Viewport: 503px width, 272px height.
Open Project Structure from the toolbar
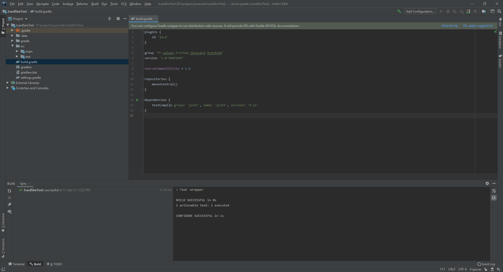484,12
